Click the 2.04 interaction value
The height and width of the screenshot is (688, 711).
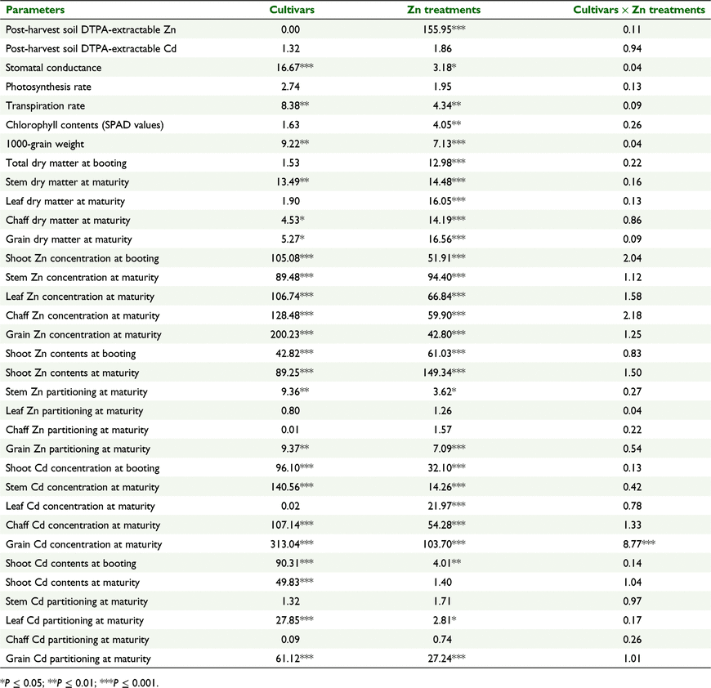632,258
